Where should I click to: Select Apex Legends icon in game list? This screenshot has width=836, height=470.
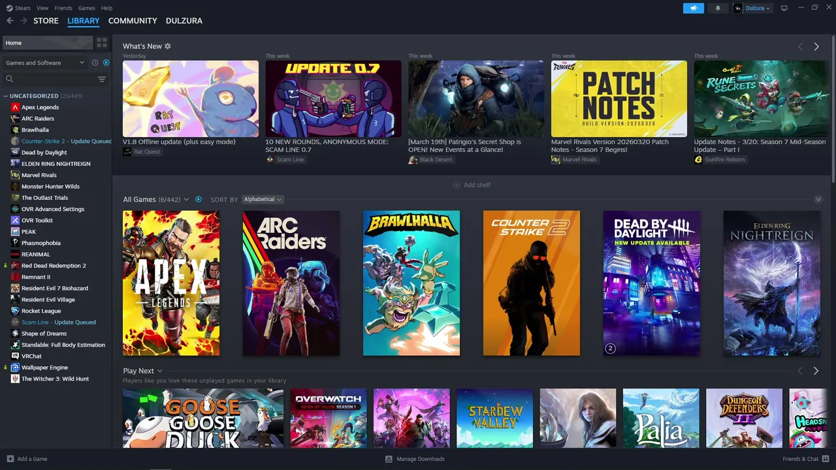pos(15,107)
